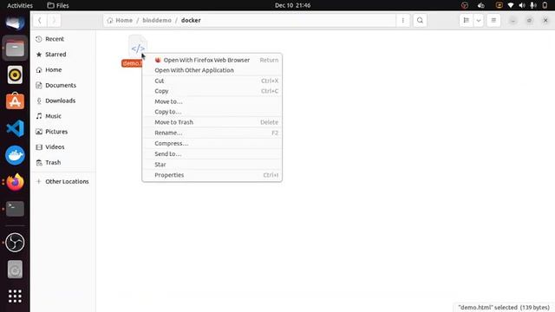Click the disk drive dock icon
555x312 pixels.
[x=15, y=270]
